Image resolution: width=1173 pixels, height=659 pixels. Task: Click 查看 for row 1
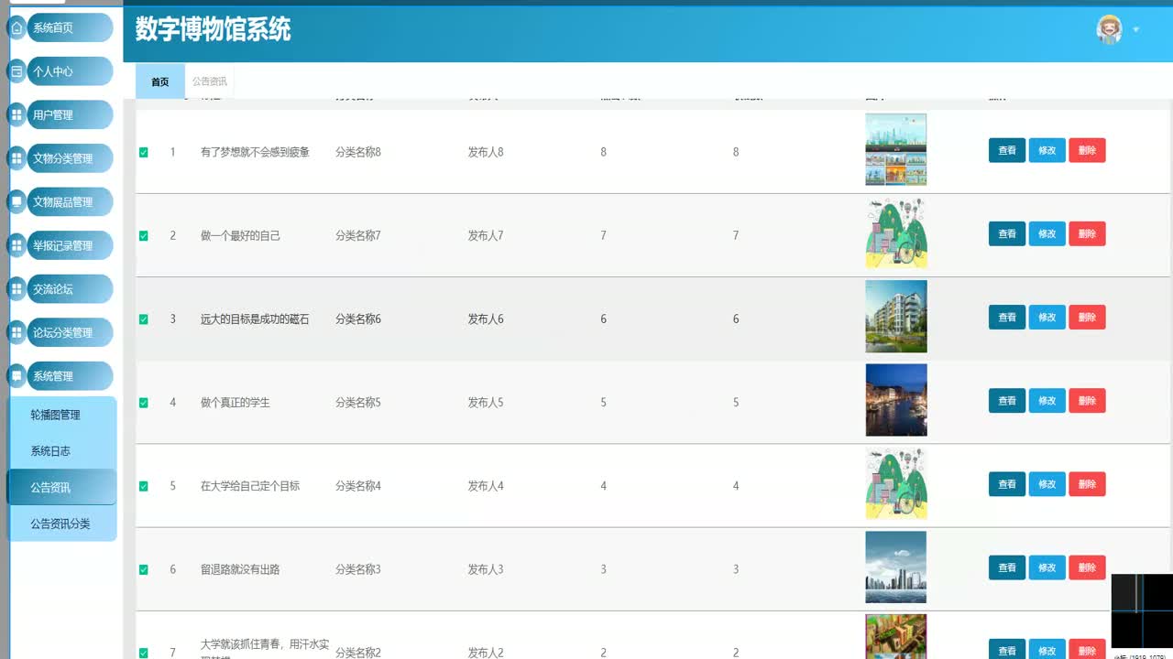tap(1007, 150)
